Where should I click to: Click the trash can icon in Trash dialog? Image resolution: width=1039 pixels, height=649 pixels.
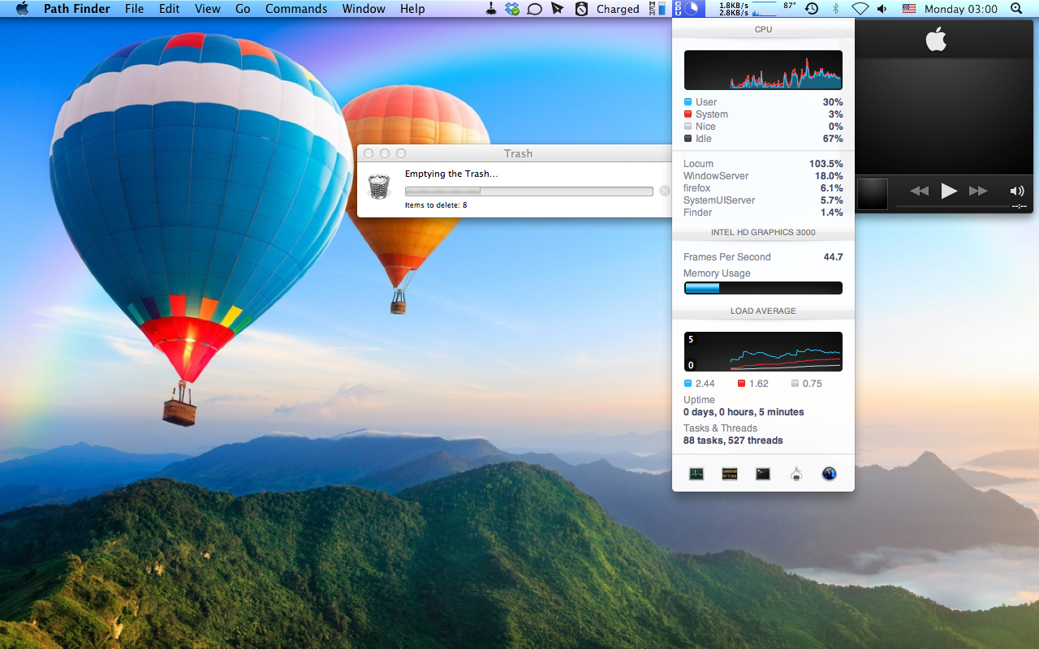(x=379, y=186)
